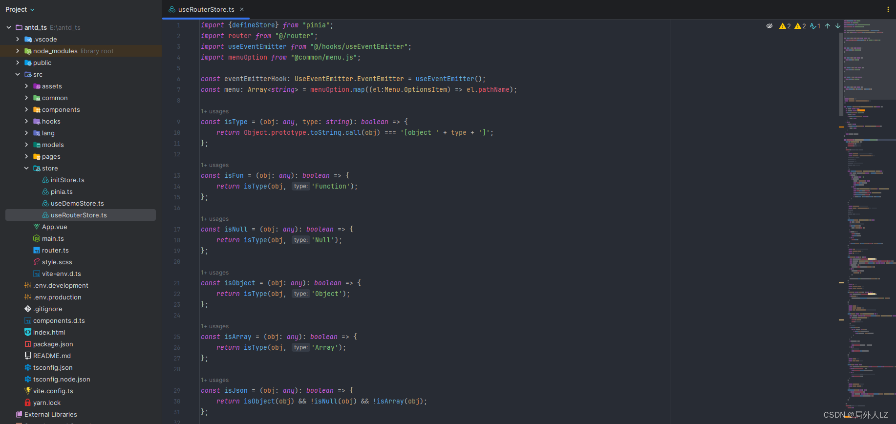Expand the assets folder
Image resolution: width=896 pixels, height=424 pixels.
coord(26,86)
